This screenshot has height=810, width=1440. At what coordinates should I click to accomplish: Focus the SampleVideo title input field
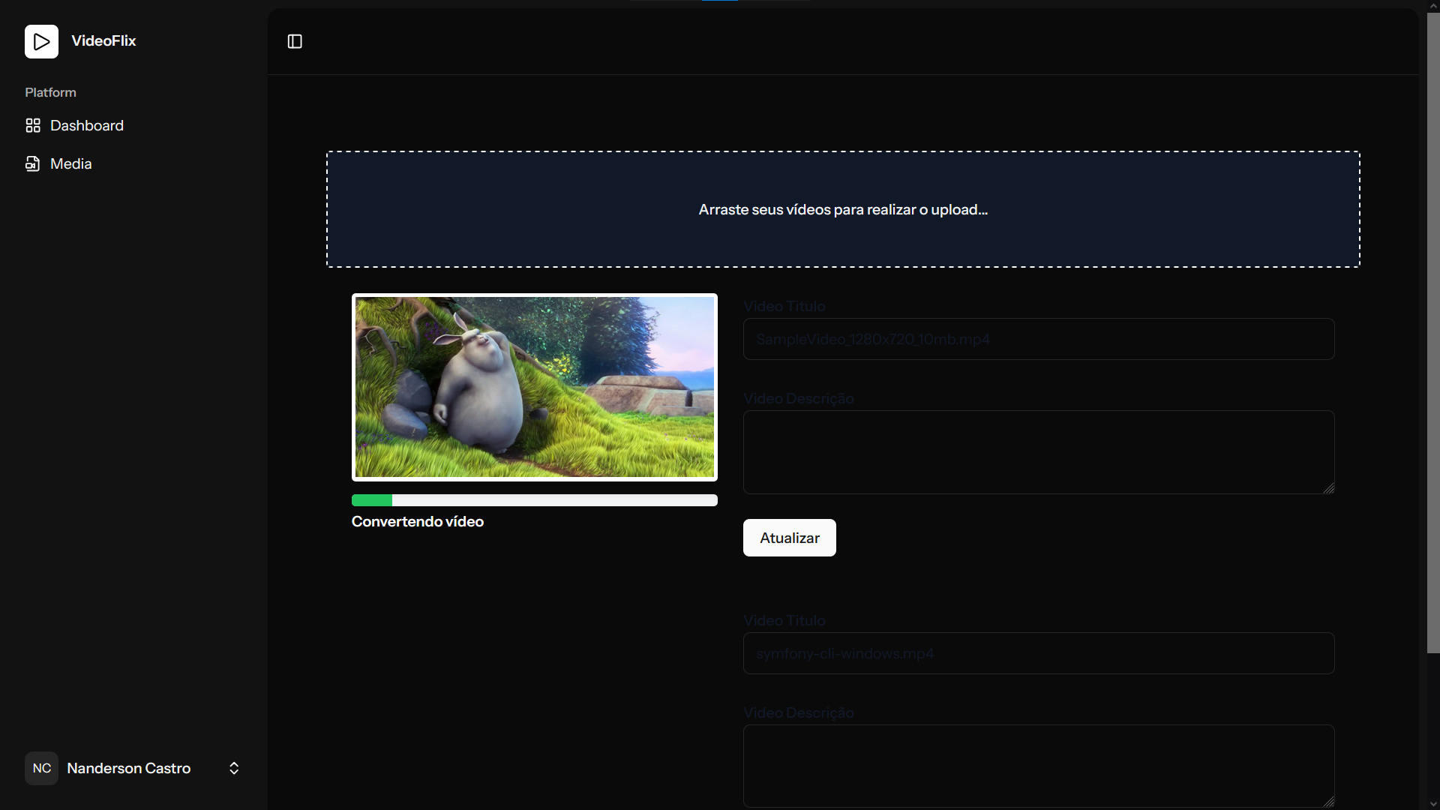pyautogui.click(x=1039, y=339)
